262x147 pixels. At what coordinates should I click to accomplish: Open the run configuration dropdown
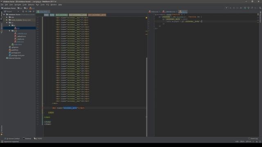tap(227, 8)
